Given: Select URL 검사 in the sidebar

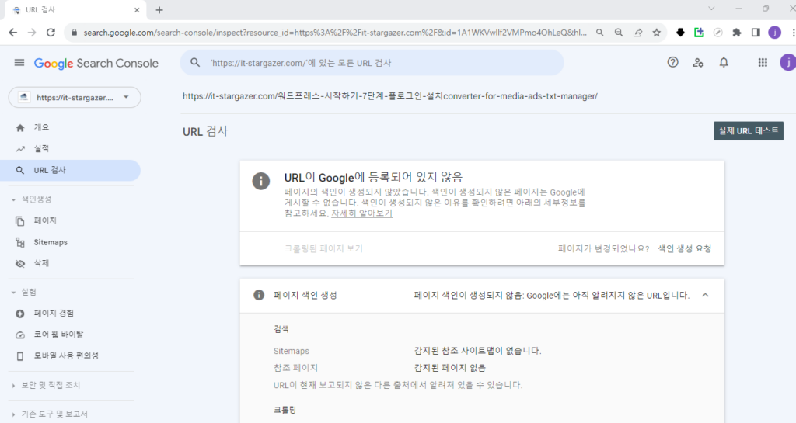Looking at the screenshot, I should 70,170.
